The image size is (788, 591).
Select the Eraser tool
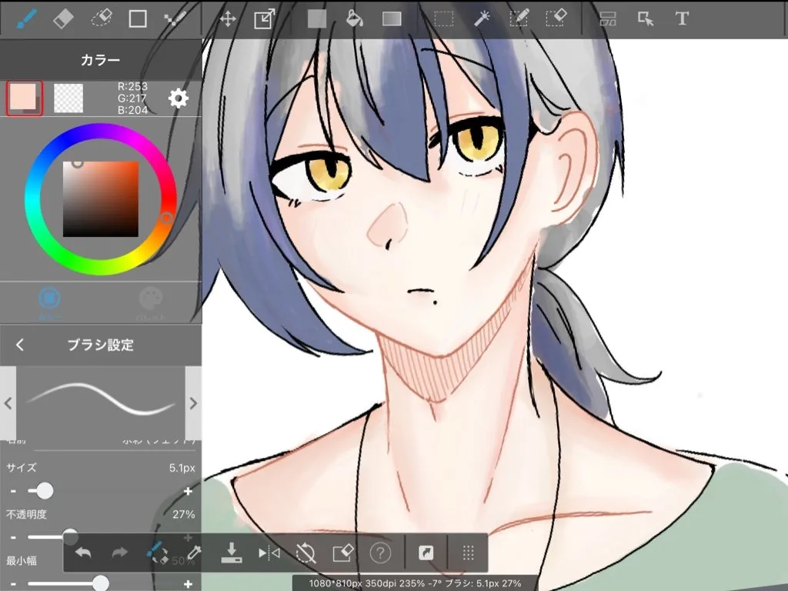[x=63, y=18]
